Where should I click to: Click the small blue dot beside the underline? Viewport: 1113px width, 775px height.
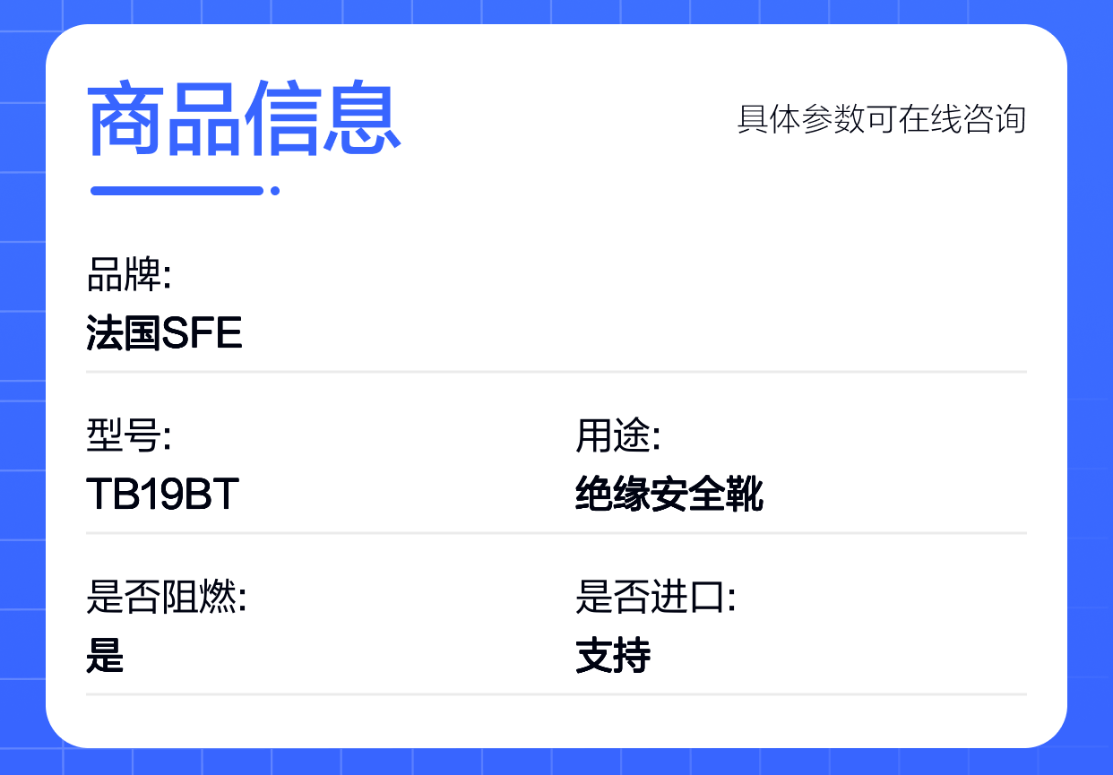click(x=275, y=190)
